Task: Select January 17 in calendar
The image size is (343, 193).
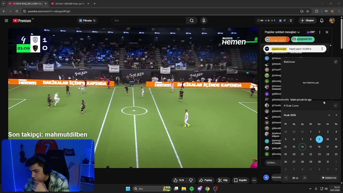Action: [327, 147]
